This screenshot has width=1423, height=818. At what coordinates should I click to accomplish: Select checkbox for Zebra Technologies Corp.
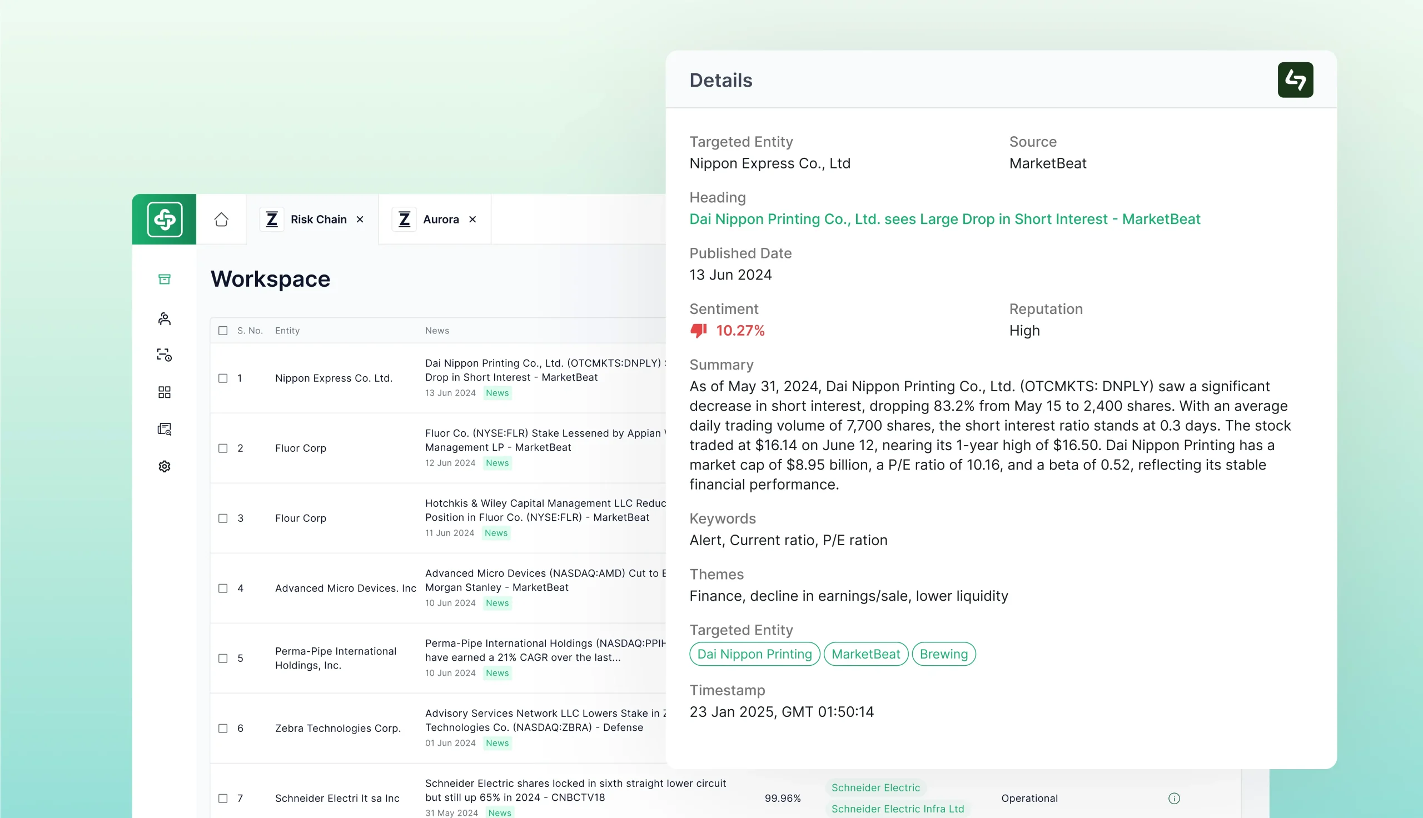coord(223,728)
